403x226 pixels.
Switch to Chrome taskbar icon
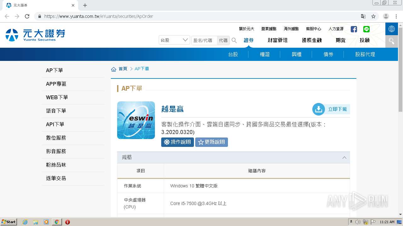pos(57,222)
